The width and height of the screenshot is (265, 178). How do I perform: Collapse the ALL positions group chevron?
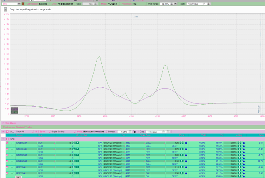[x=3, y=131]
